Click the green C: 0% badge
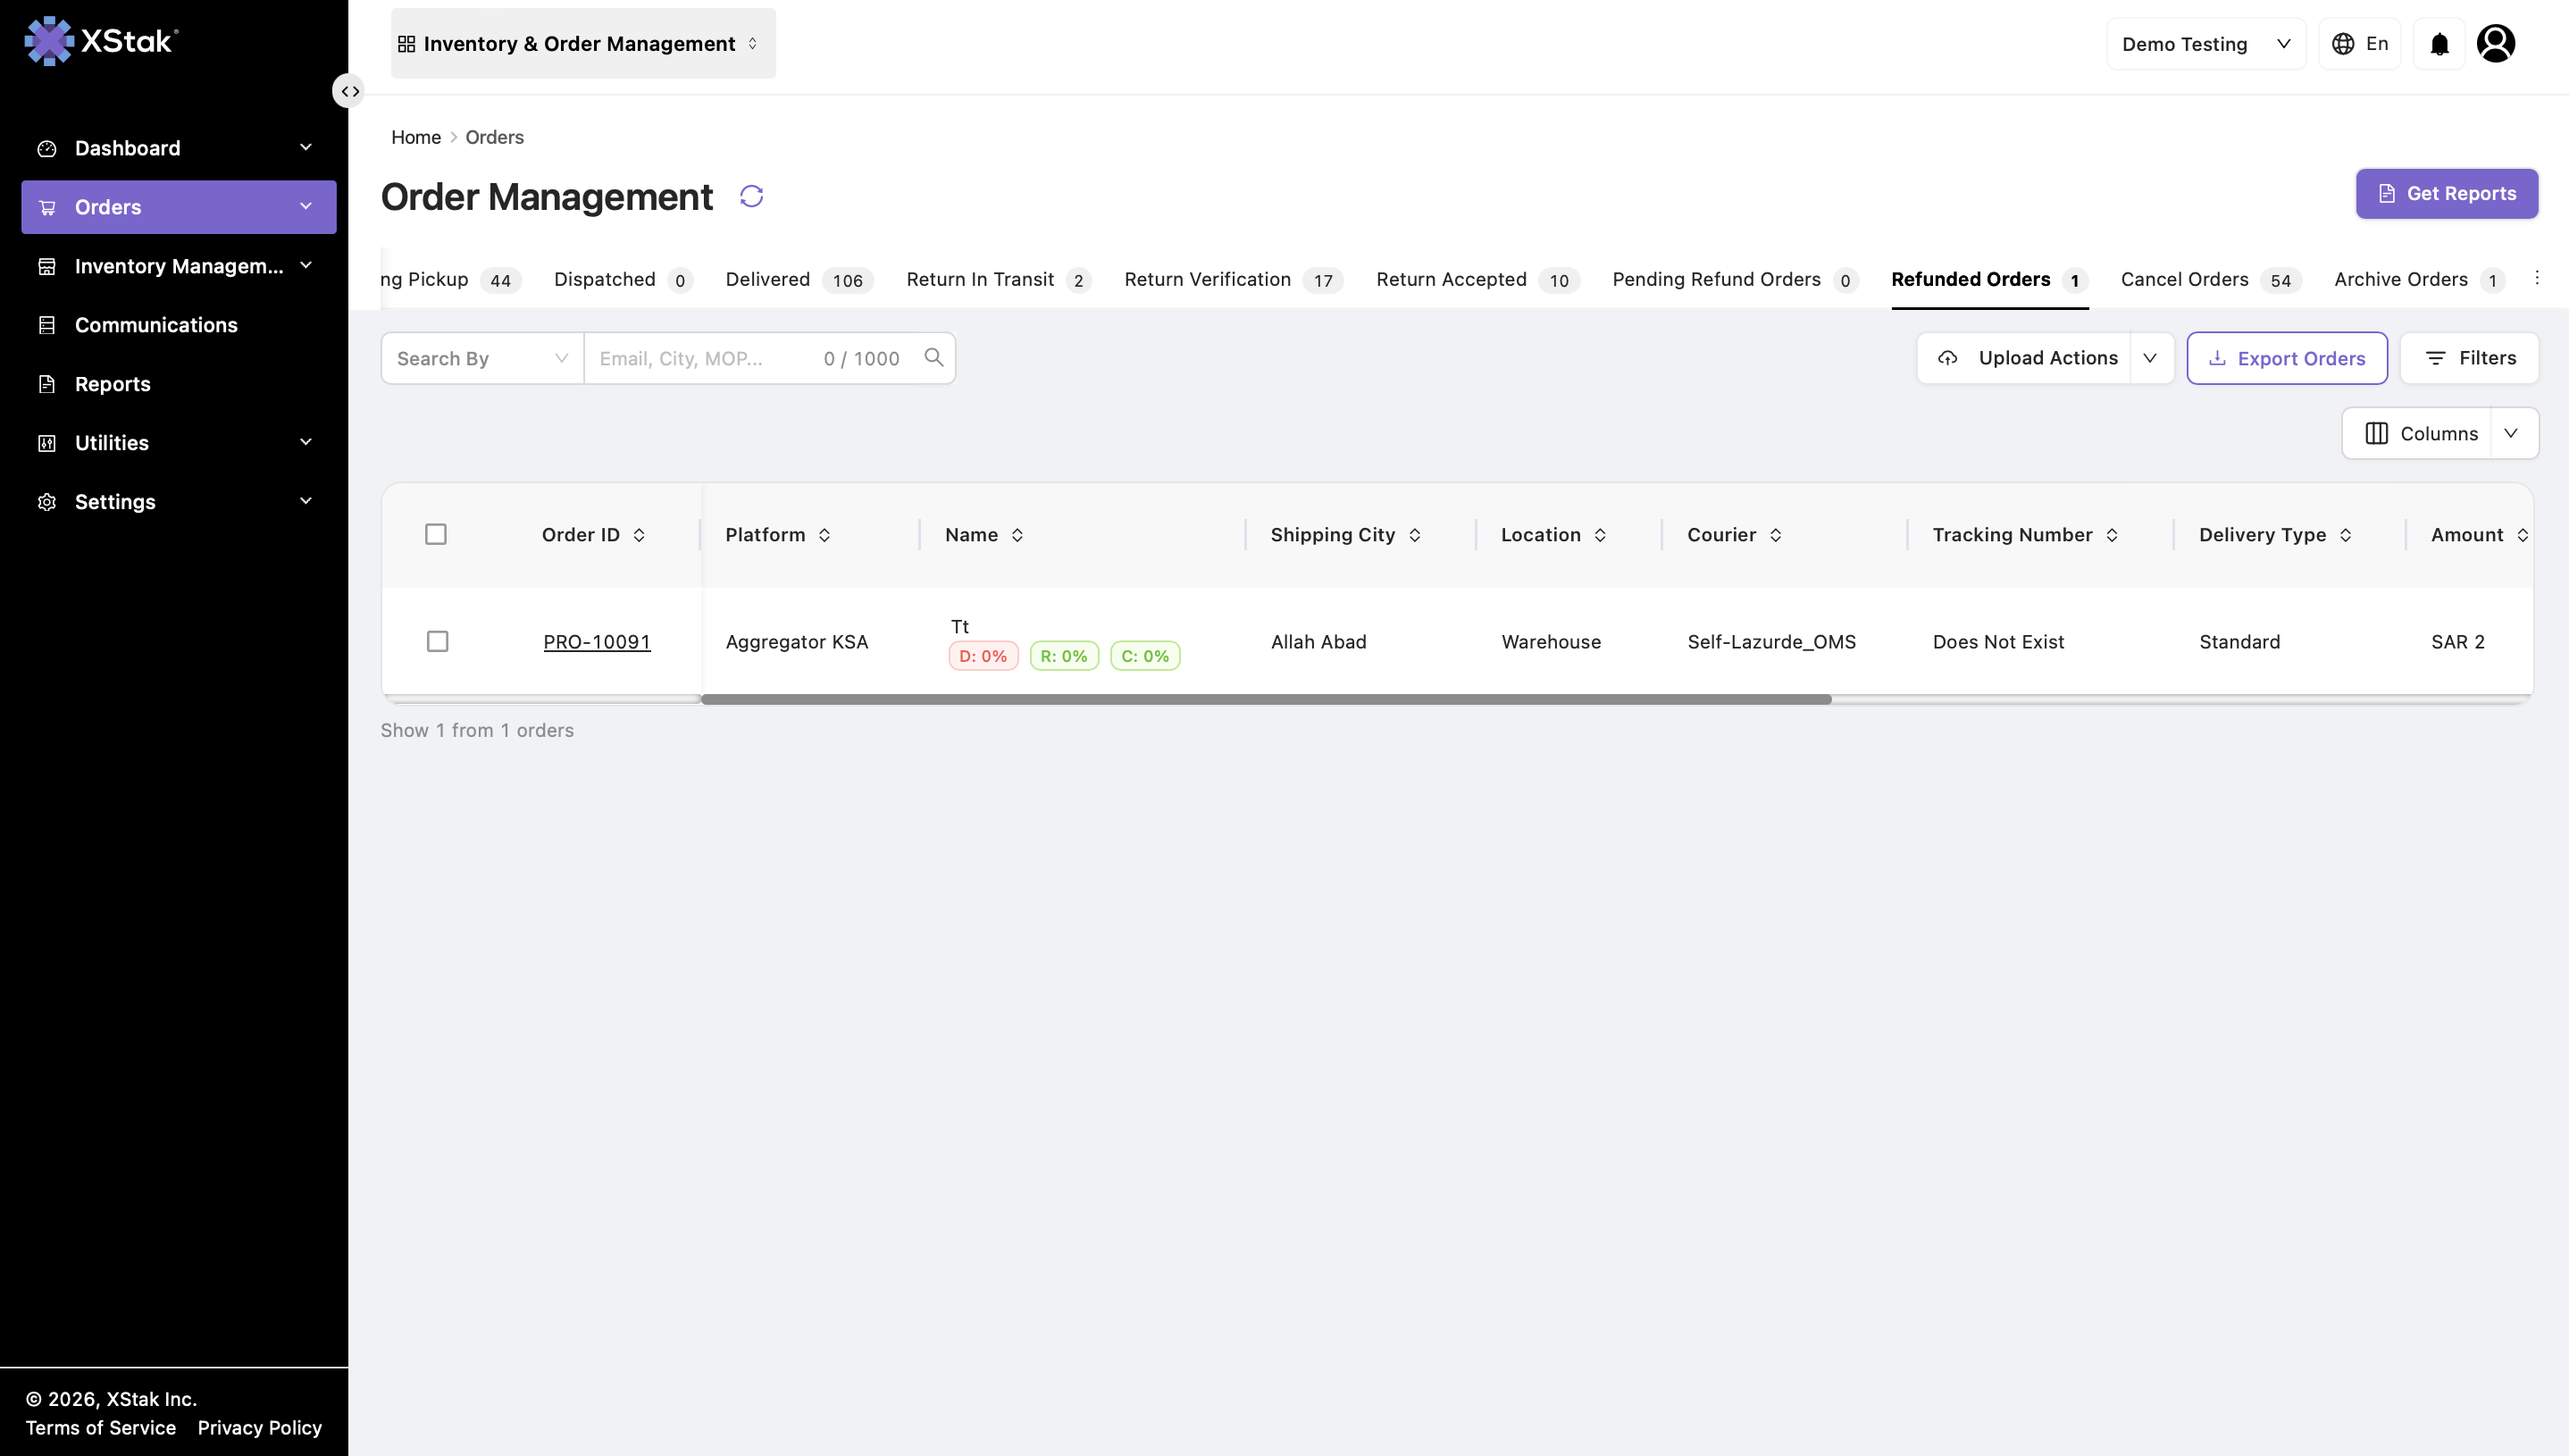2569x1456 pixels. pyautogui.click(x=1145, y=656)
